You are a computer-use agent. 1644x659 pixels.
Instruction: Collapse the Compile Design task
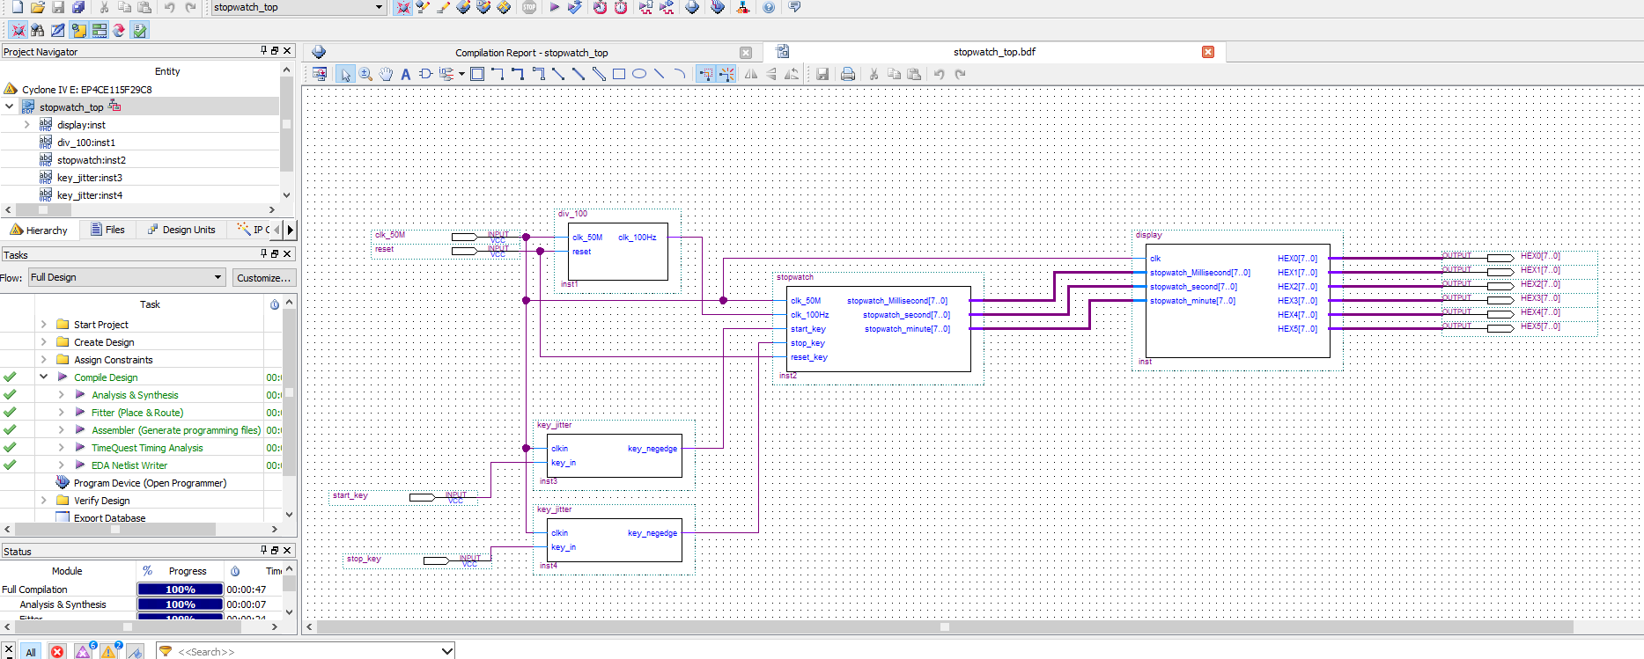(43, 377)
